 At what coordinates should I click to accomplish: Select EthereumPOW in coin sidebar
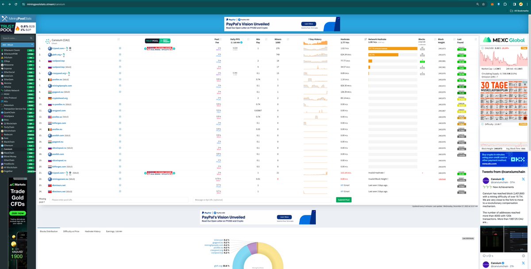click(x=10, y=54)
